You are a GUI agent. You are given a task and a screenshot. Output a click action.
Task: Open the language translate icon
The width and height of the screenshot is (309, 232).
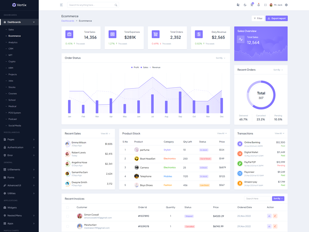238,5
